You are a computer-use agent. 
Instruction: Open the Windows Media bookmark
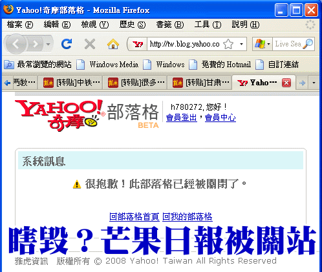[x=107, y=65]
